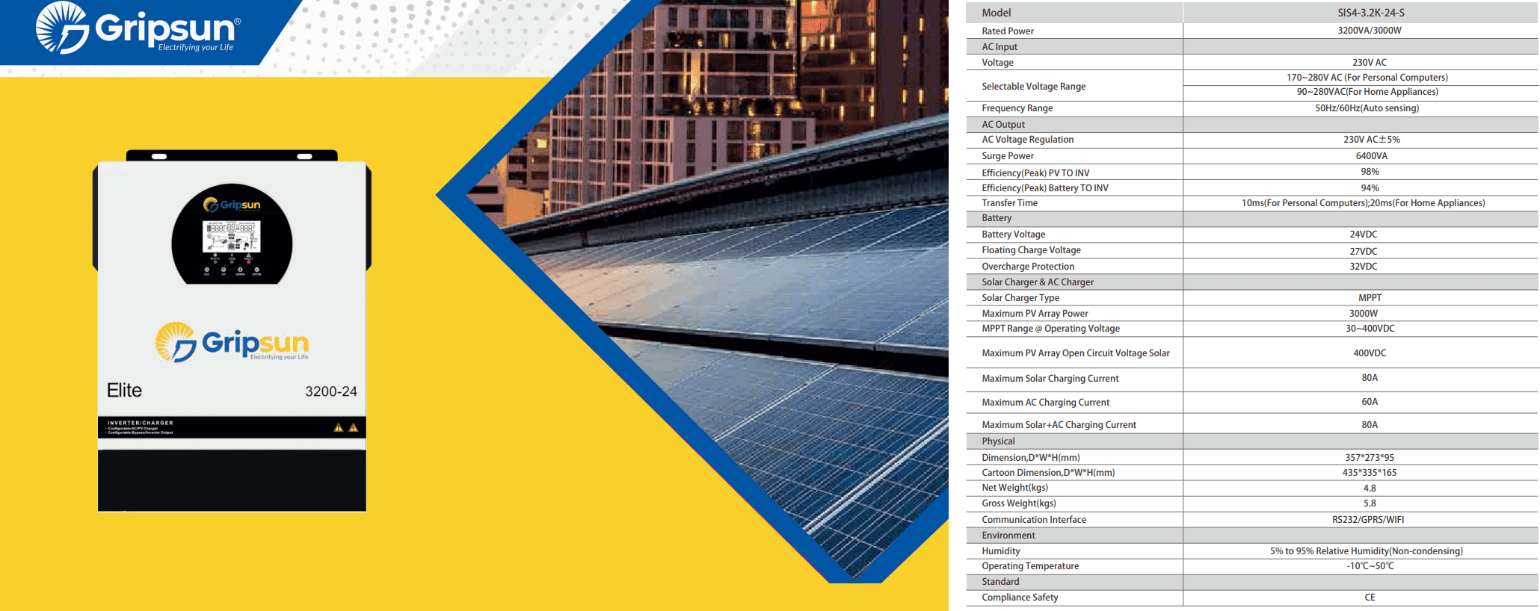Click the 'Frequency Range' label
Image resolution: width=1540 pixels, height=611 pixels.
coord(1017,108)
